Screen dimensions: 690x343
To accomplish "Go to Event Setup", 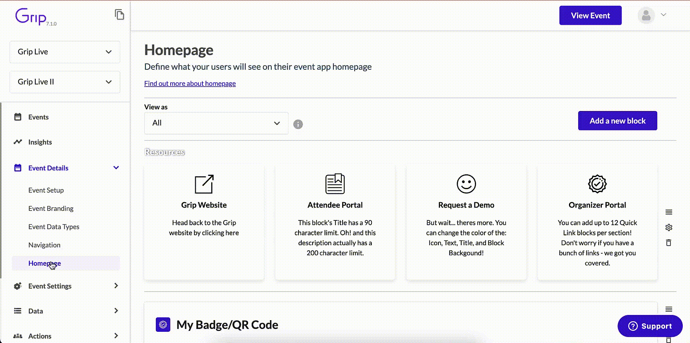I will 46,190.
